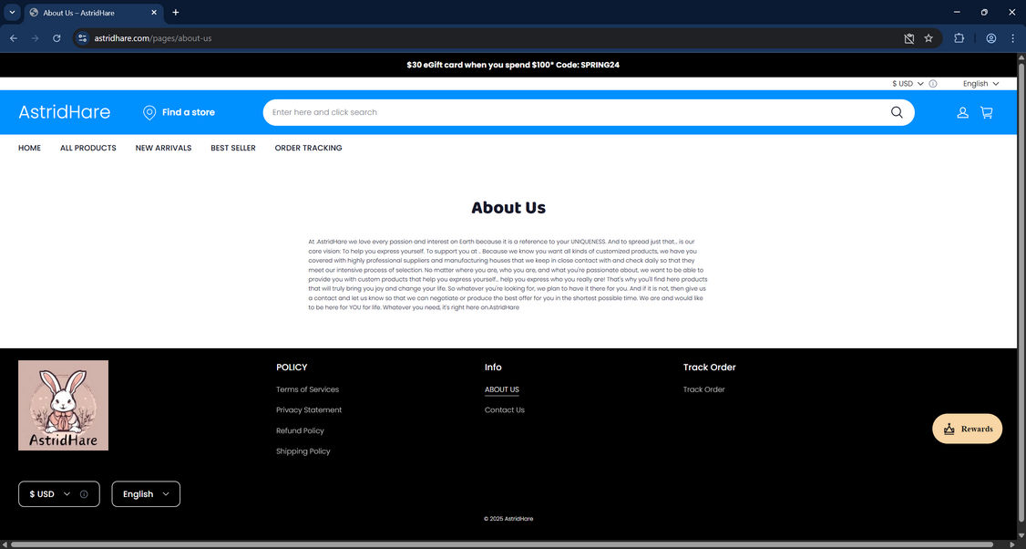Open the extensions puzzle icon
The height and width of the screenshot is (549, 1026).
point(959,38)
